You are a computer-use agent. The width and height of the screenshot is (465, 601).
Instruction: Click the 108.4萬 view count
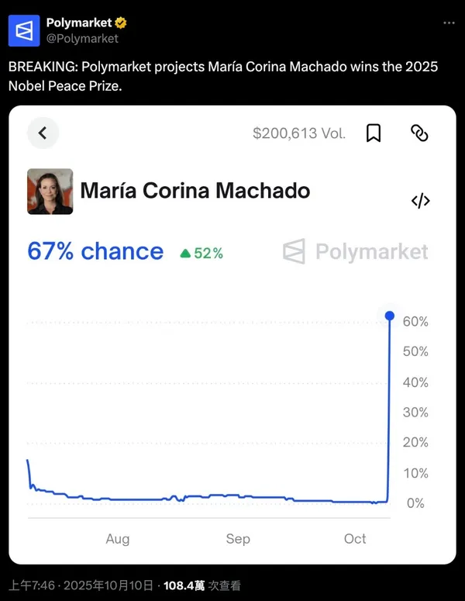point(184,586)
